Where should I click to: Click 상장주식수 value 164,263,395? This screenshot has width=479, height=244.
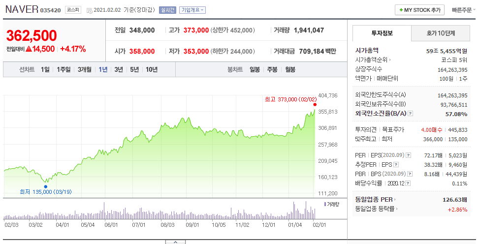452,70
